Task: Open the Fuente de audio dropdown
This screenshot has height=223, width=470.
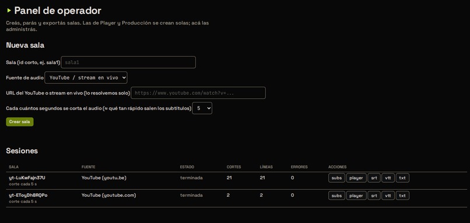Action: (86, 77)
